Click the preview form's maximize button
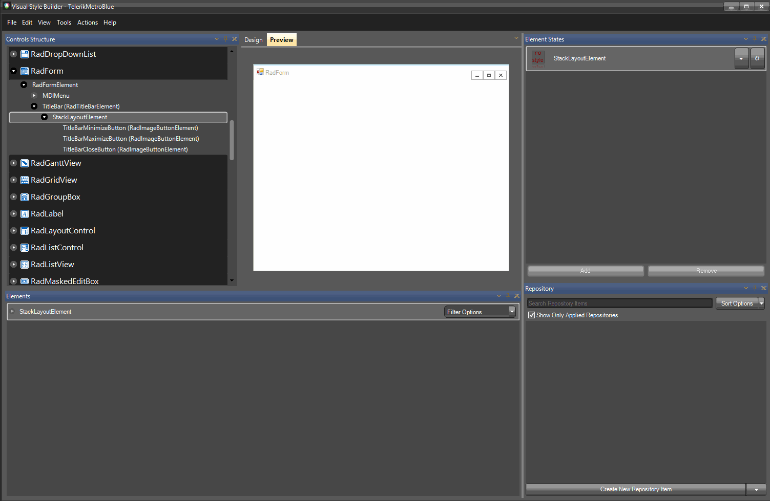 coord(489,75)
